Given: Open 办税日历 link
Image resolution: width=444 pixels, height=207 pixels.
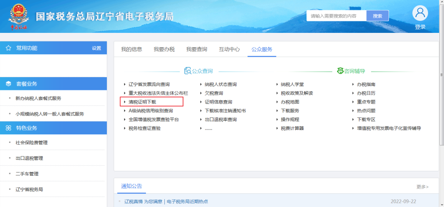Looking at the screenshot, I should pyautogui.click(x=366, y=93).
